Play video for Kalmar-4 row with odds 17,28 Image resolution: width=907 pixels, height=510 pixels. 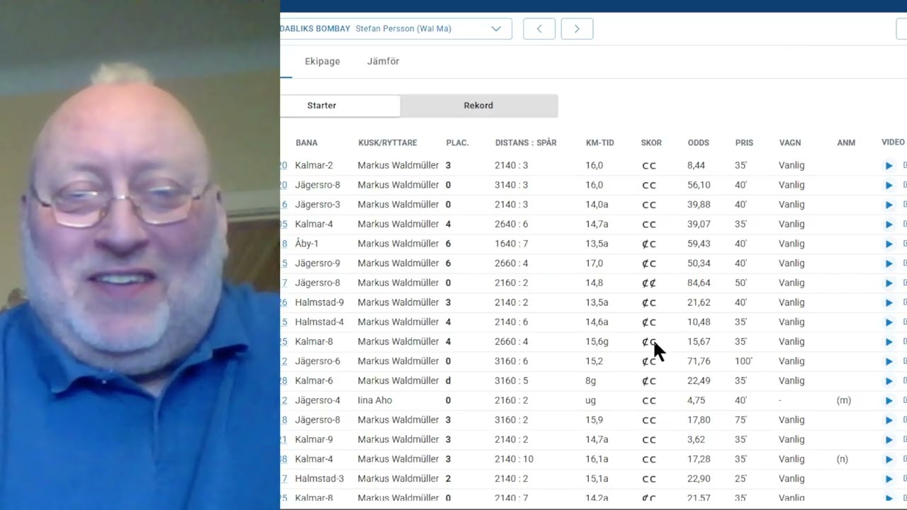pyautogui.click(x=889, y=460)
